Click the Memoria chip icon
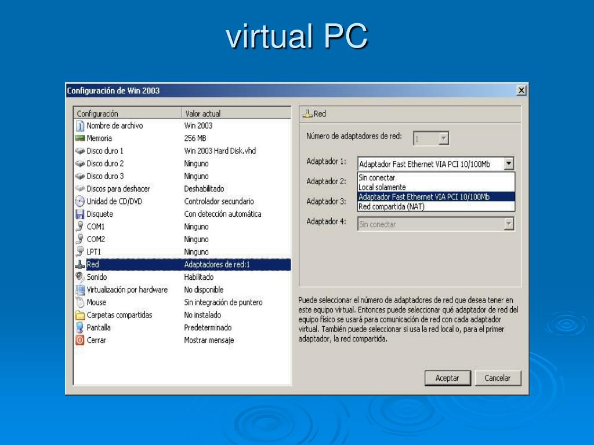The image size is (594, 445). click(x=80, y=138)
